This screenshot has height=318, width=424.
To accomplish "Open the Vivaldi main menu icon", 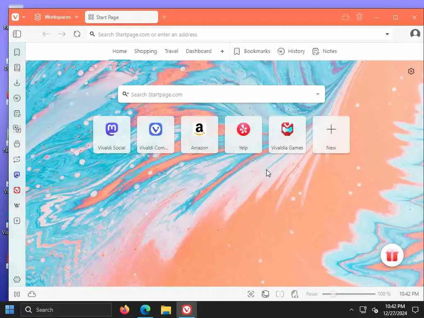I will 15,17.
